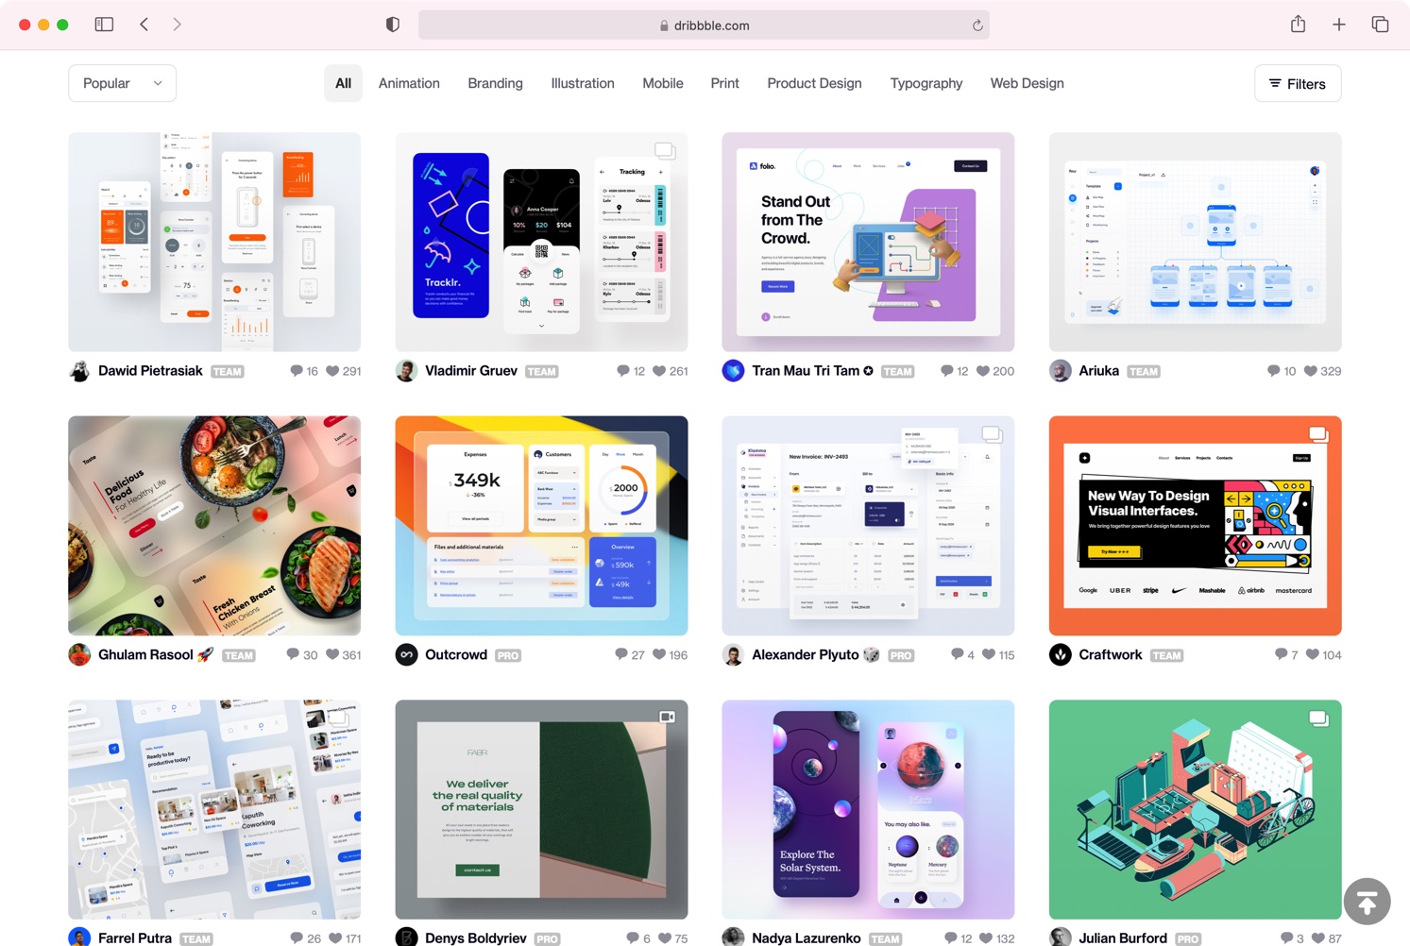Open the Popular sort dropdown
Image resolution: width=1410 pixels, height=946 pixels.
[122, 83]
